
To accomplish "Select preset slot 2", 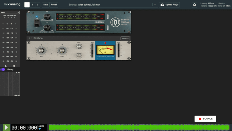I will point(32,5).
